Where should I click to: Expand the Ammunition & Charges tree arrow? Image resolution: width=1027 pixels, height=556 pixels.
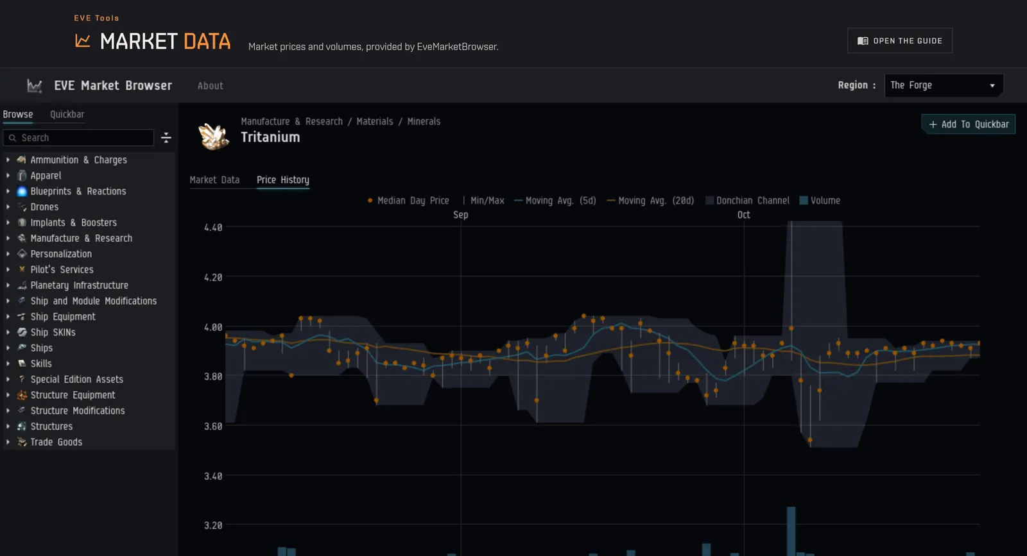[x=8, y=160]
